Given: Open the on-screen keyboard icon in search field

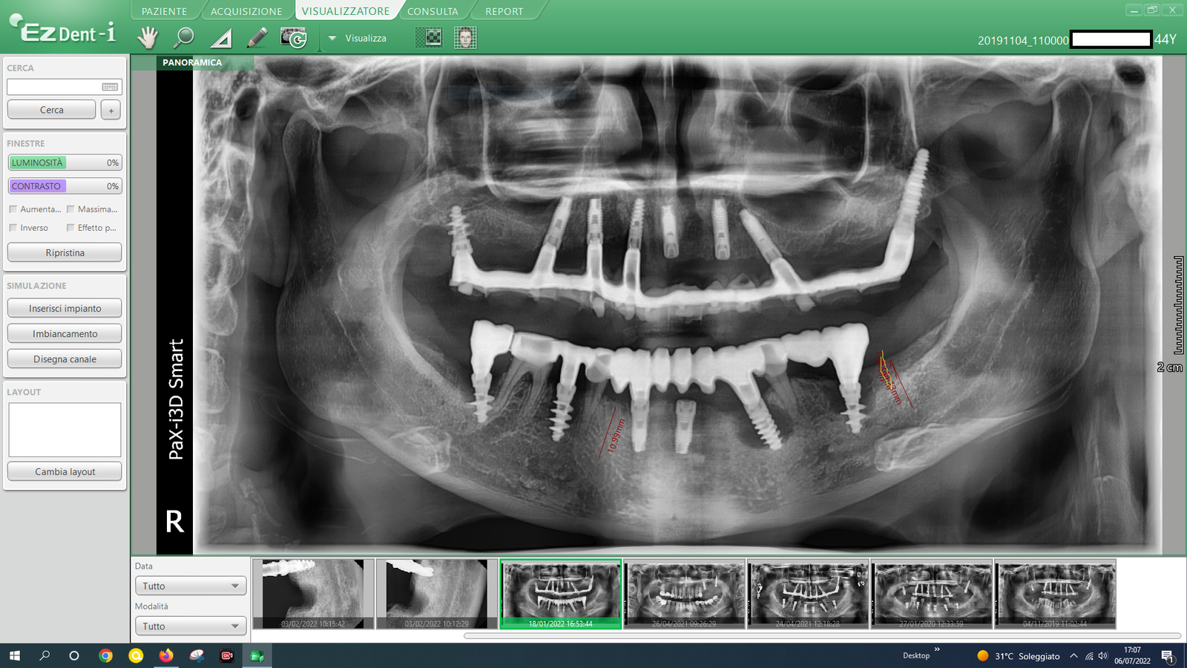Looking at the screenshot, I should (110, 87).
